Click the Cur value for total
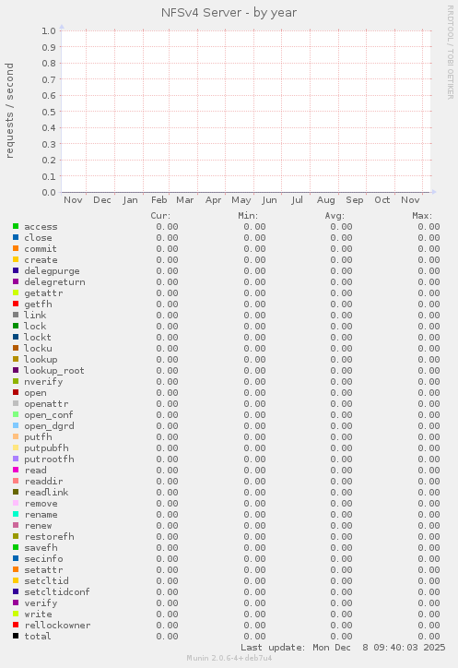This screenshot has height=668, width=458. click(168, 637)
